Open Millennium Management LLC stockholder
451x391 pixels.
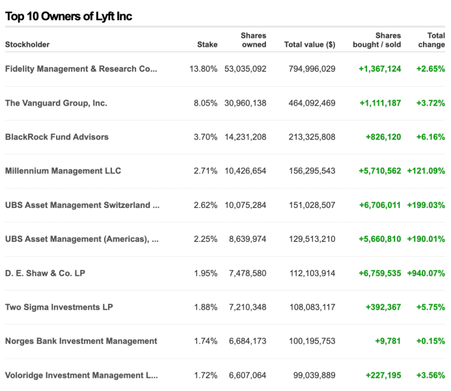pyautogui.click(x=63, y=171)
